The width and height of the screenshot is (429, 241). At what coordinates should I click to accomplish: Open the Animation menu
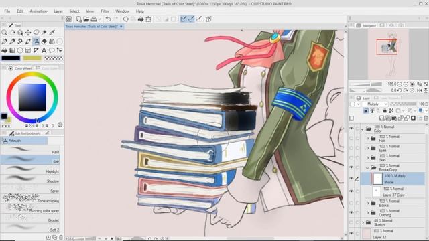(x=38, y=11)
